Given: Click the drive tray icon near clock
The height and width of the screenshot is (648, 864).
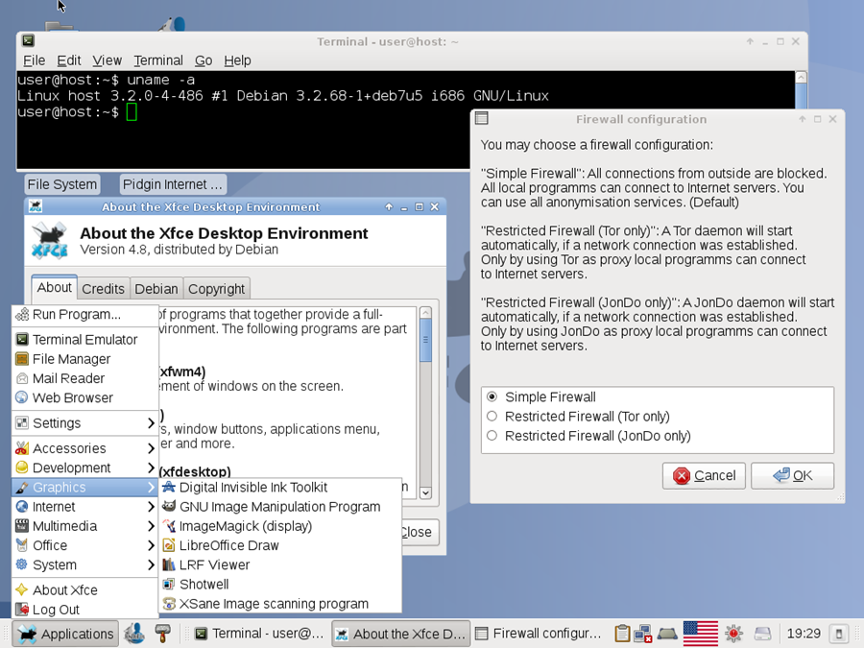Looking at the screenshot, I should pyautogui.click(x=762, y=634).
